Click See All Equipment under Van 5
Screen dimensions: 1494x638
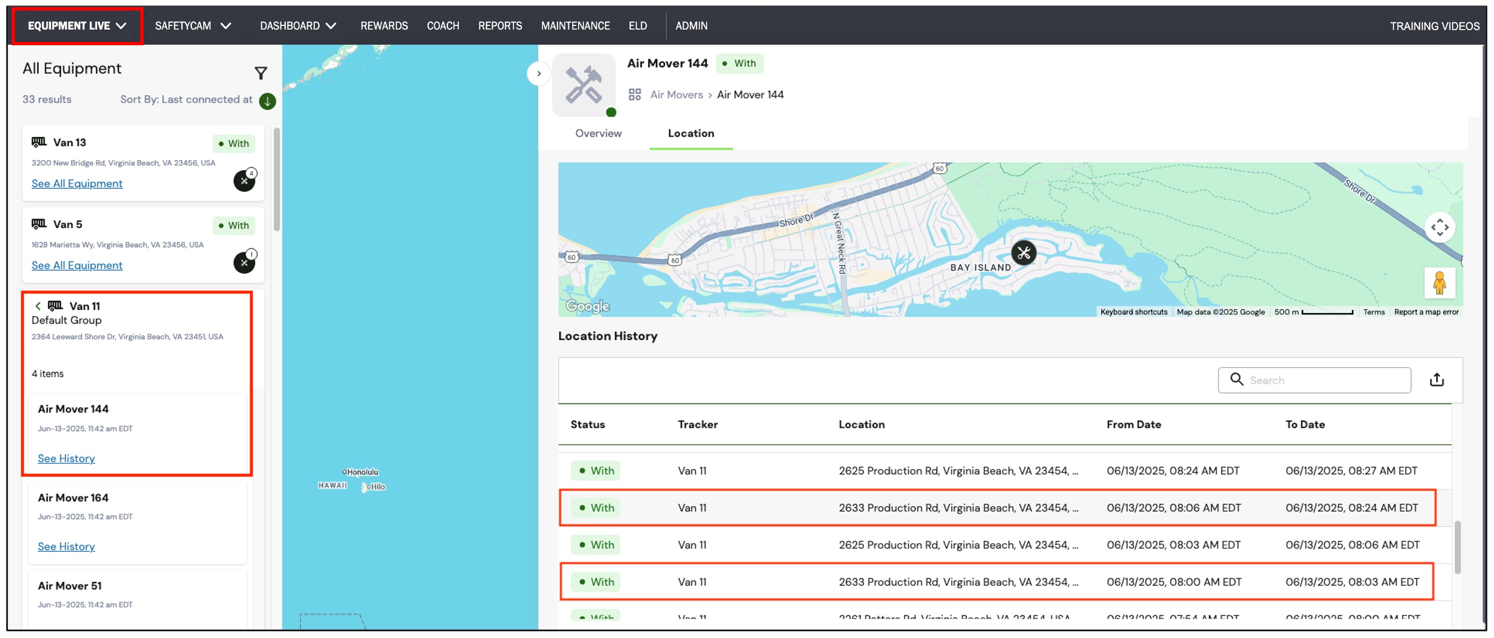(77, 265)
